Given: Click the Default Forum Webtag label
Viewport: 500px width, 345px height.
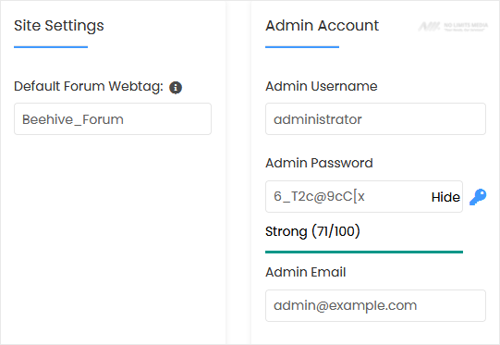Looking at the screenshot, I should click(x=89, y=87).
